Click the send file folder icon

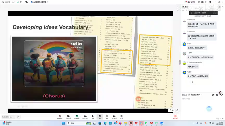click(x=217, y=95)
